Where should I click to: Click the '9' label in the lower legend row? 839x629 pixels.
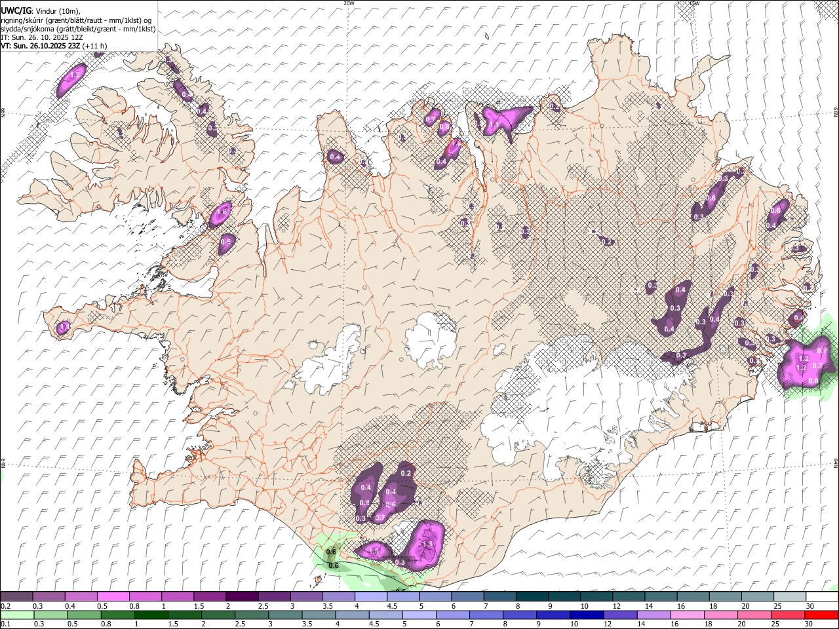pos(539,624)
